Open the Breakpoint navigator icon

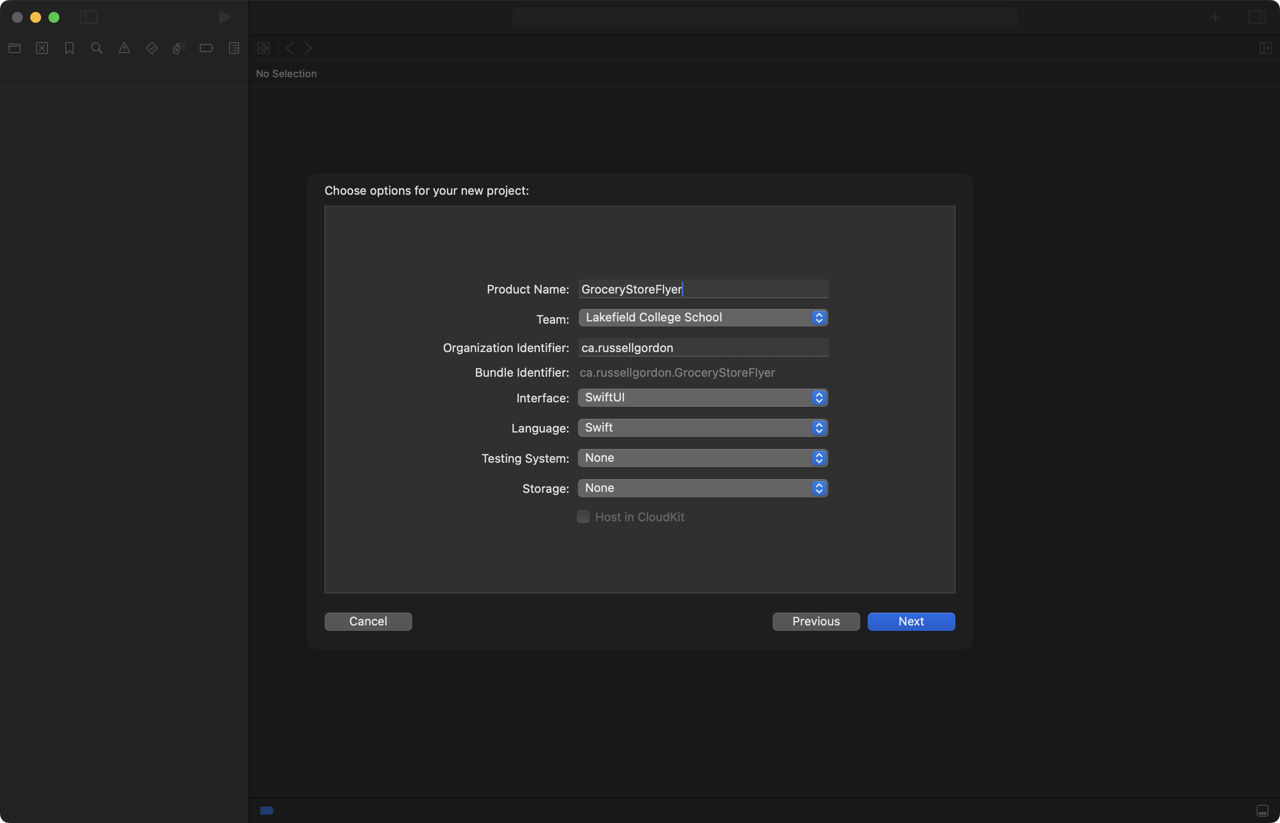[x=206, y=48]
